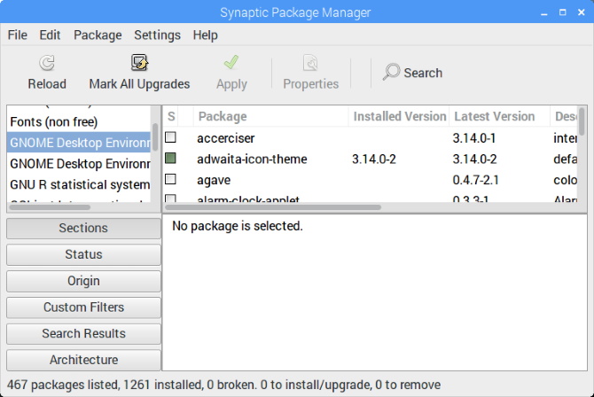Mark the agave package checkbox

click(171, 179)
